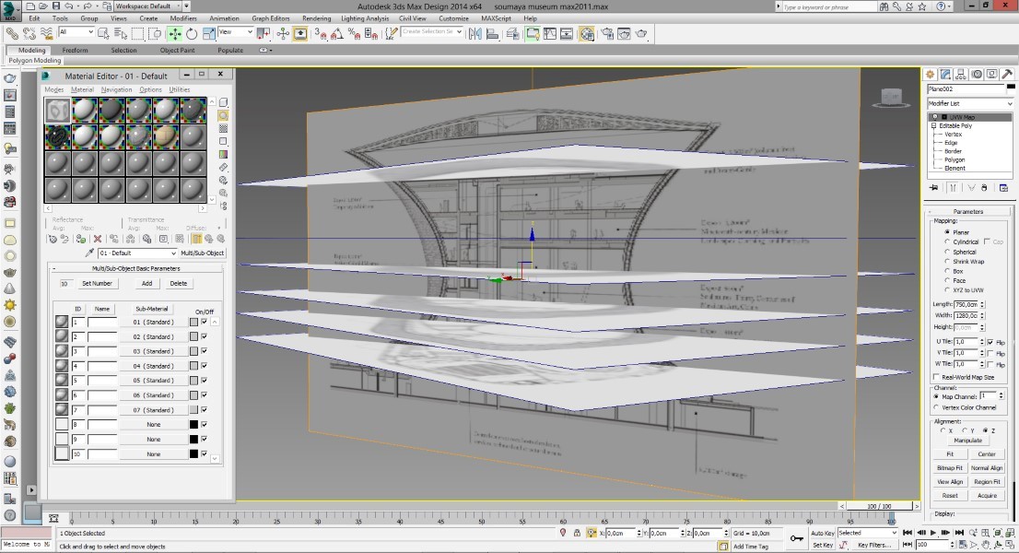Screen dimensions: 1019x553
Task: Click the Set Key key icon
Action: click(796, 537)
